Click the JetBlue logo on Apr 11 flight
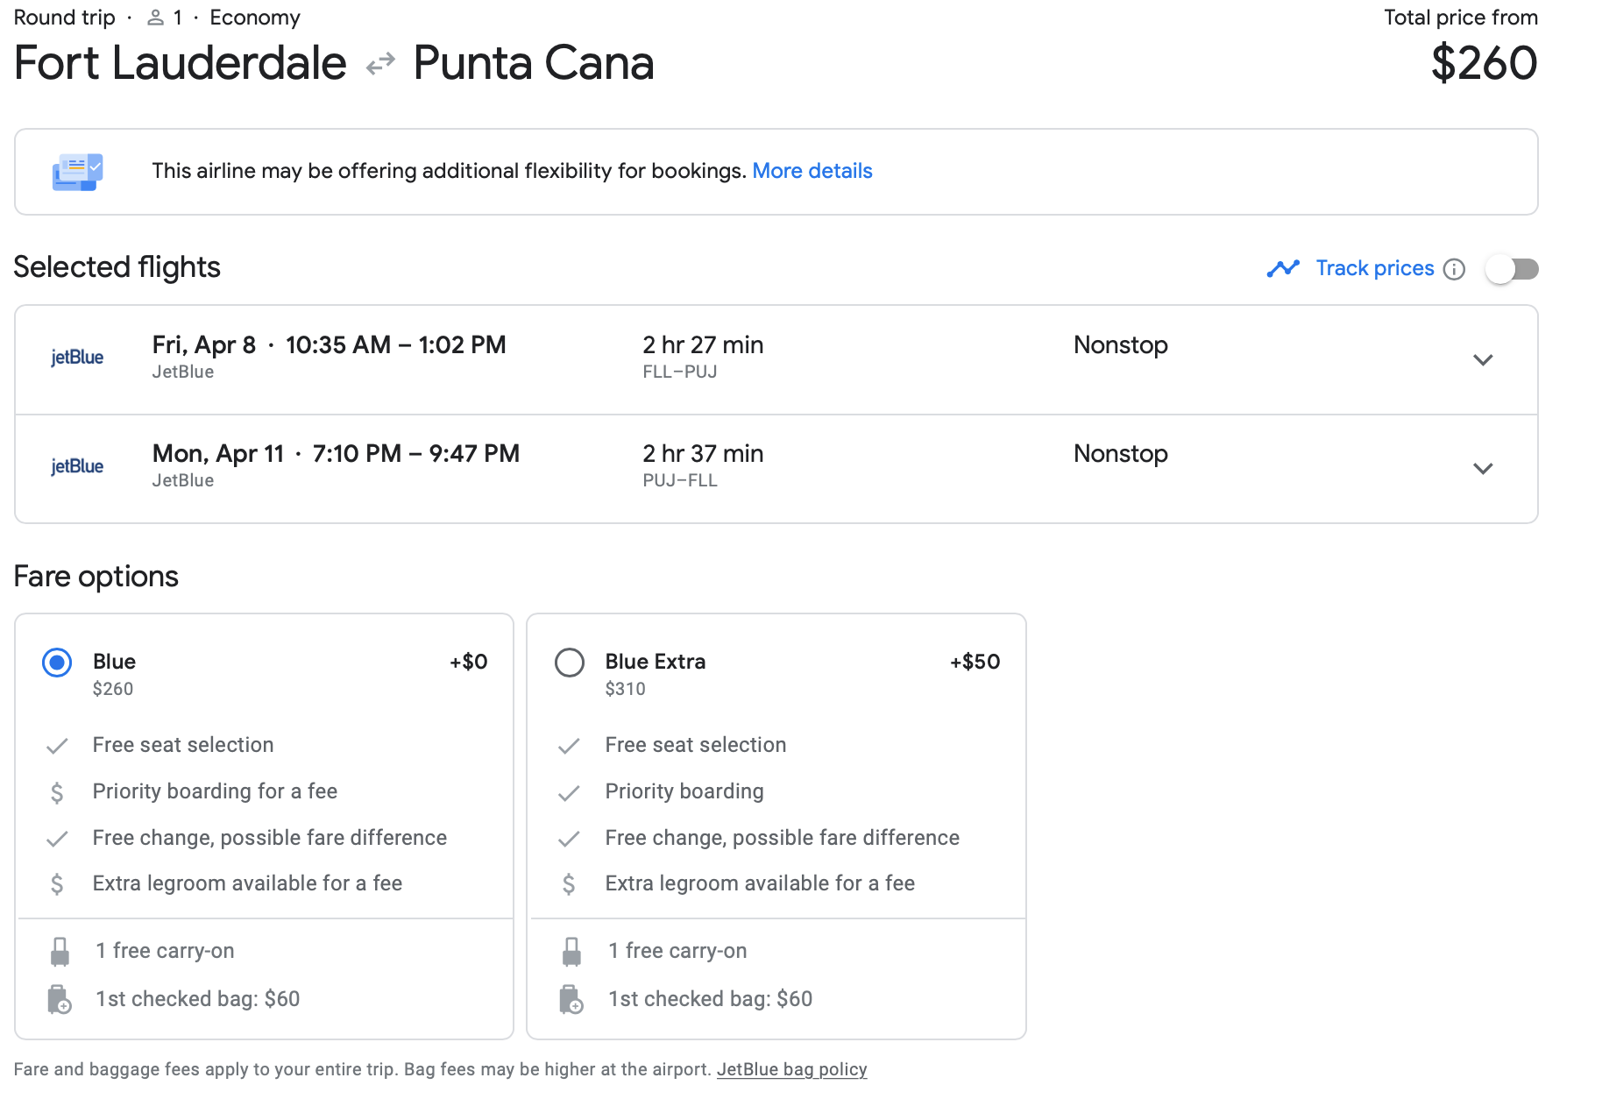 pyautogui.click(x=77, y=466)
